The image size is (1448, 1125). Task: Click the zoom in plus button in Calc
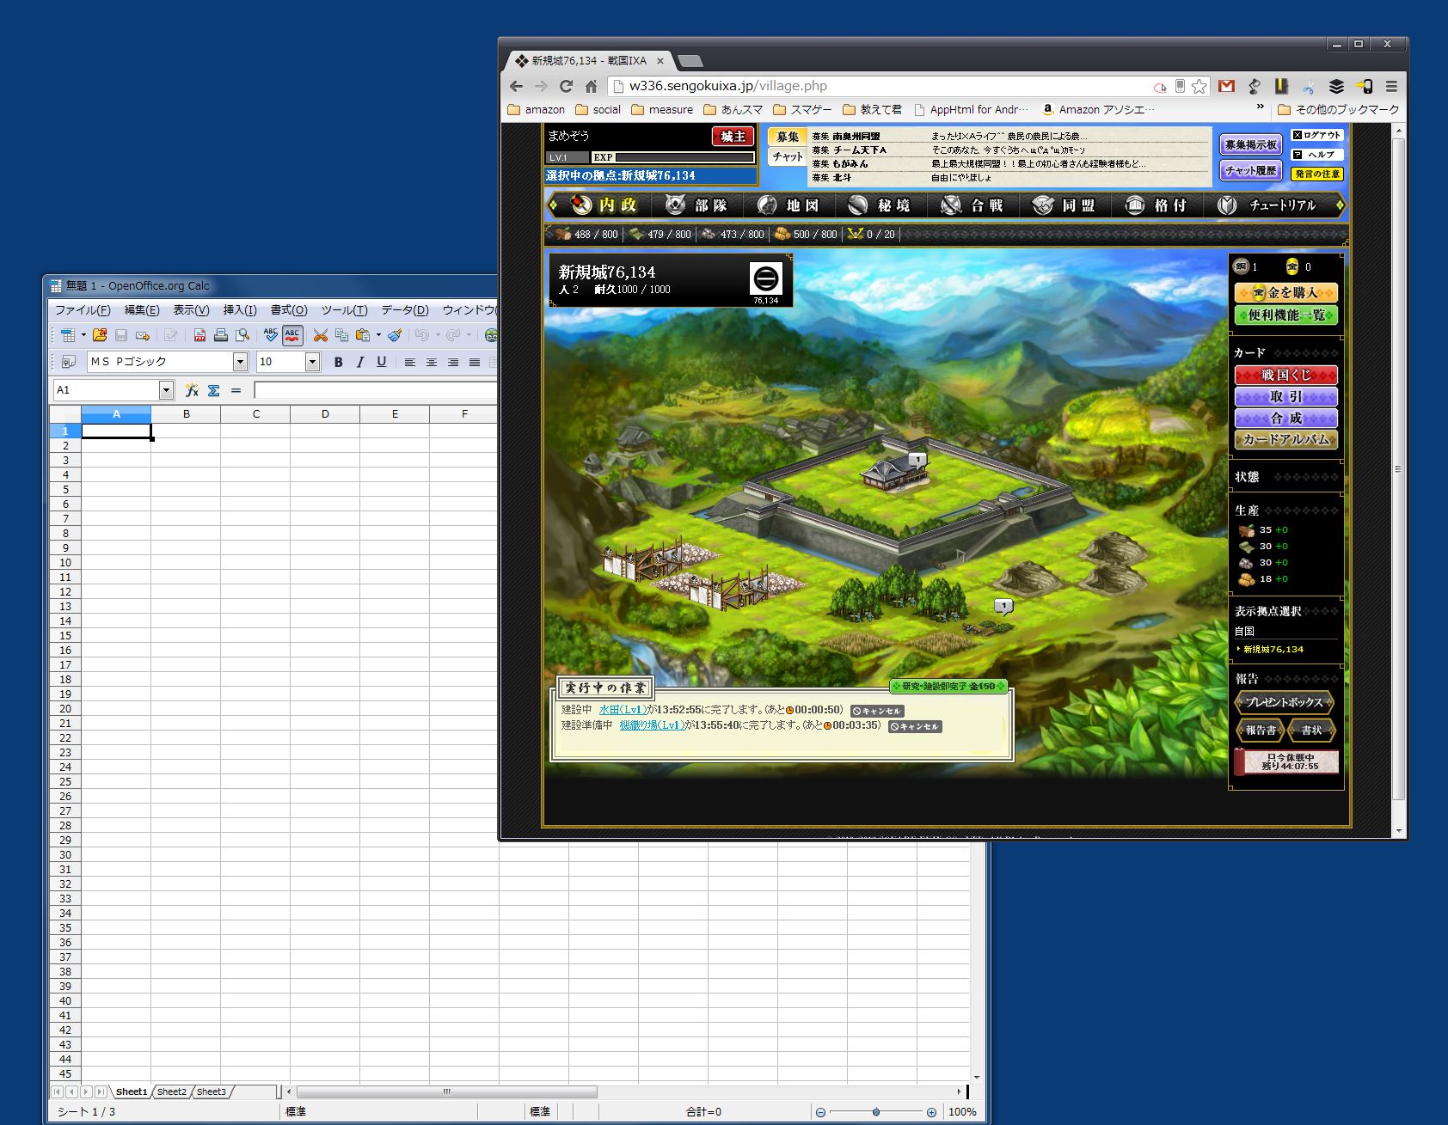pos(931,1112)
